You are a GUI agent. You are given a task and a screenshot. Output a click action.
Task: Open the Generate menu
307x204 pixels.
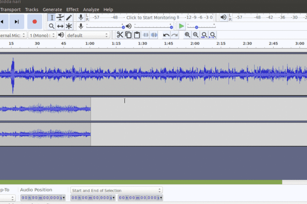[52, 10]
